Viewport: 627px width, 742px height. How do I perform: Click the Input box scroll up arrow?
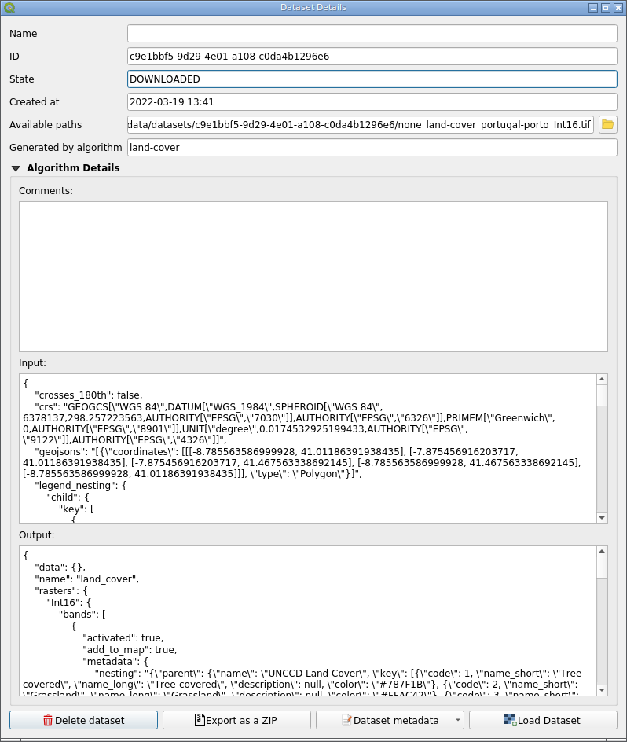602,379
